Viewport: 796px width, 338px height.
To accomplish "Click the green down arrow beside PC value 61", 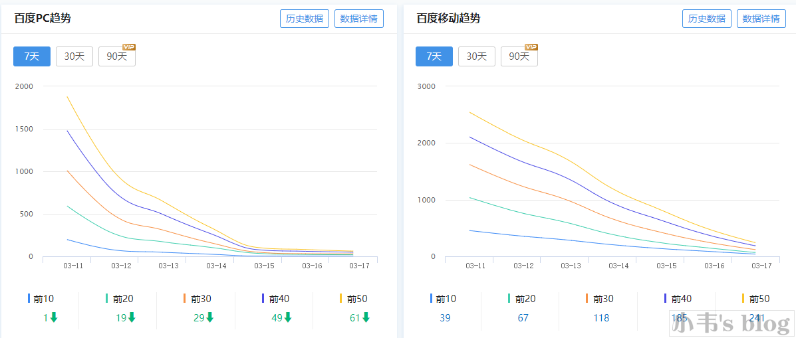I will (366, 317).
